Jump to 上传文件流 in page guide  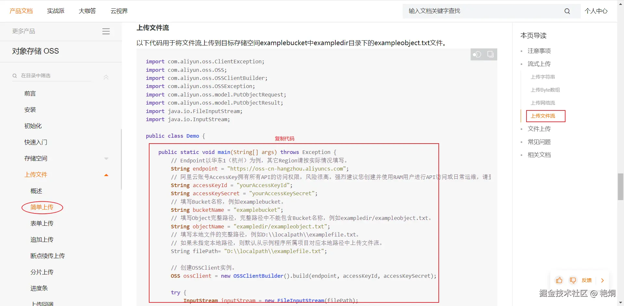[x=543, y=116]
